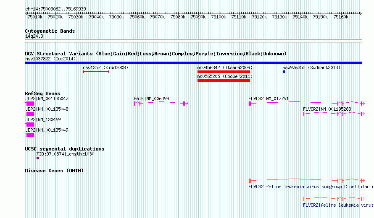Screen dimensions: 374x218
Task: Click the nsv565205 (Cooper2011) red loss bar
Action: click(x=224, y=80)
